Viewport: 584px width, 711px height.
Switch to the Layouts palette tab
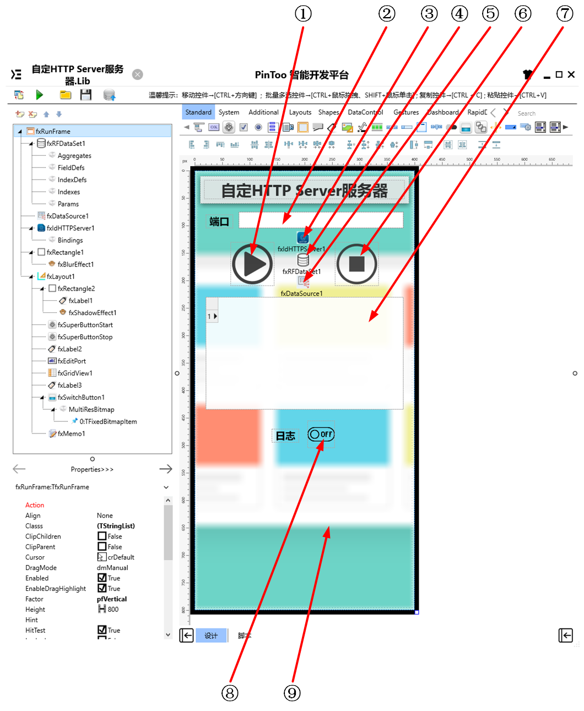coord(300,112)
